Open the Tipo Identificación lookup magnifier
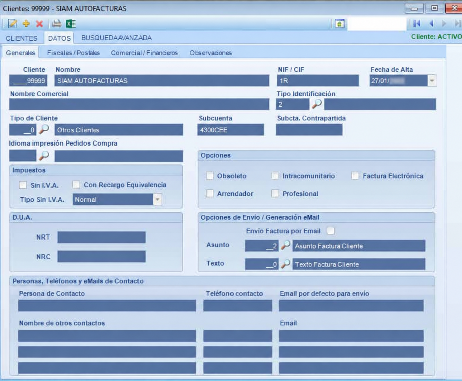The width and height of the screenshot is (462, 381). 317,104
